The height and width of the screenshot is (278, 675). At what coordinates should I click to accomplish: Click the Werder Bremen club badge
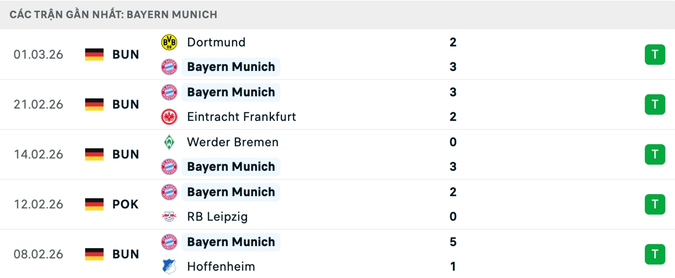pyautogui.click(x=169, y=142)
